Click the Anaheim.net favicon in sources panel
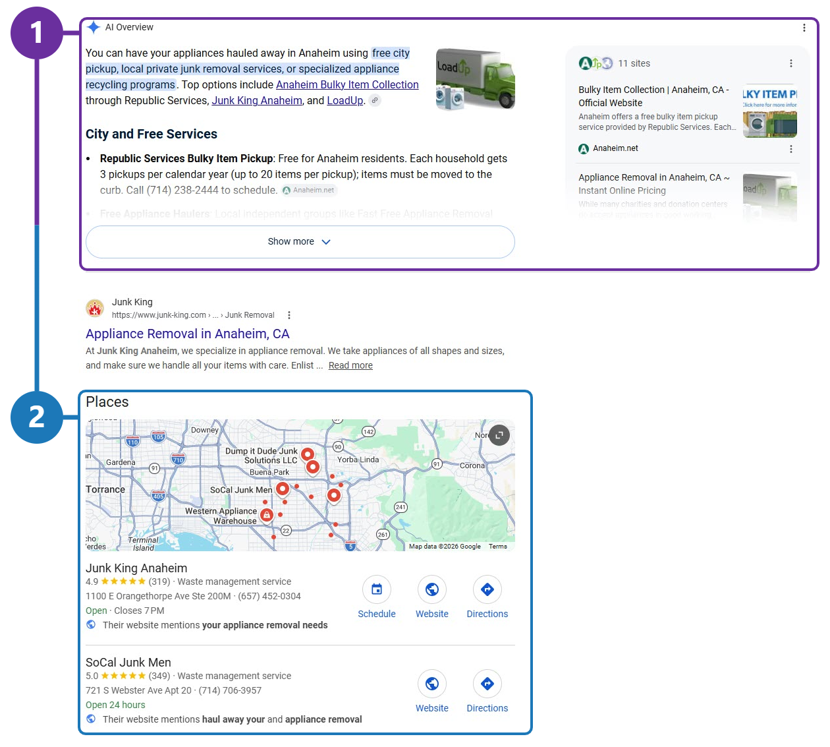This screenshot has width=830, height=747. (x=584, y=149)
